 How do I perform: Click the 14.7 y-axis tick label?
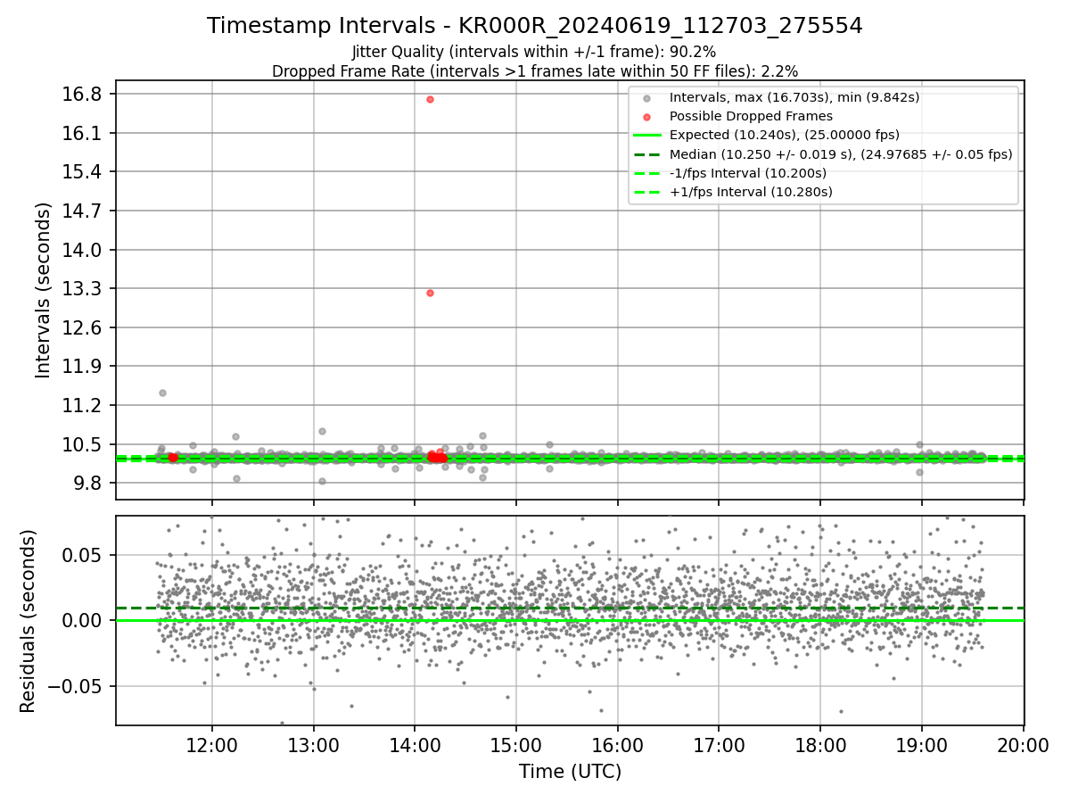(x=84, y=211)
